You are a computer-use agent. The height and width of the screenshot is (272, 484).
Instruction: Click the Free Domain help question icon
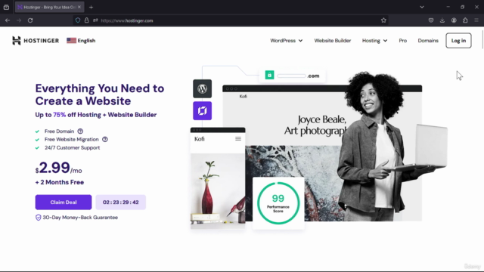(80, 131)
